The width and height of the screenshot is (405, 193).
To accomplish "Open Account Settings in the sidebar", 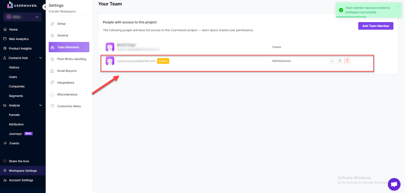I will [x=21, y=180].
